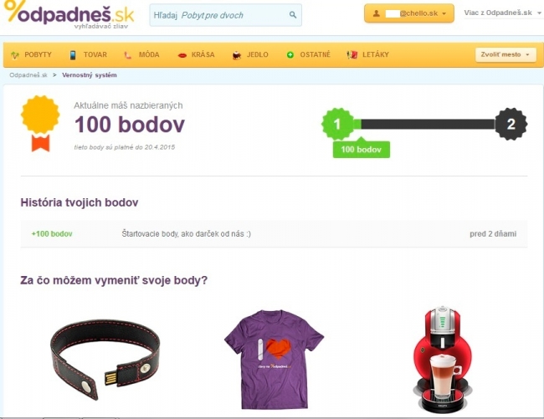The image size is (544, 419).
Task: Click the phone icon beside Tovar
Action: [73, 54]
